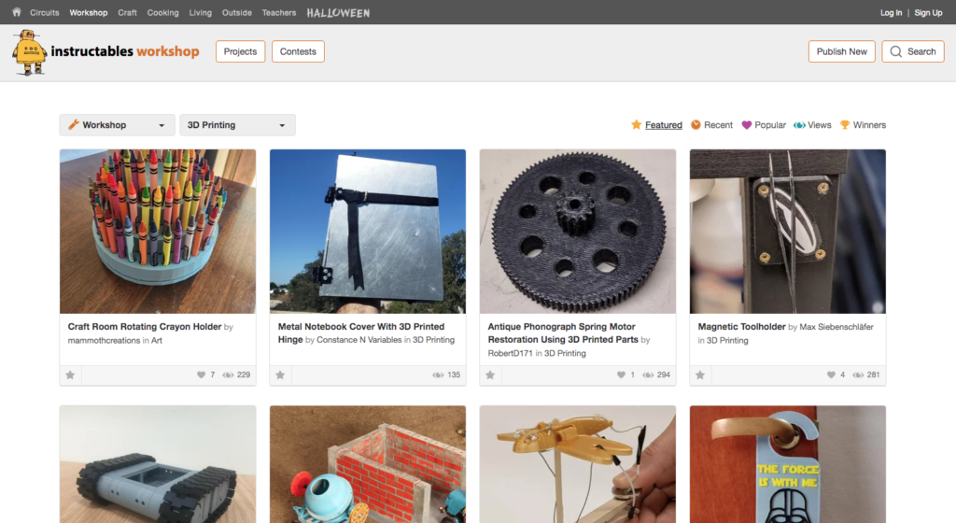Screen dimensions: 956x523
Task: Favorite the Crayon Holder project star
Action: [70, 375]
